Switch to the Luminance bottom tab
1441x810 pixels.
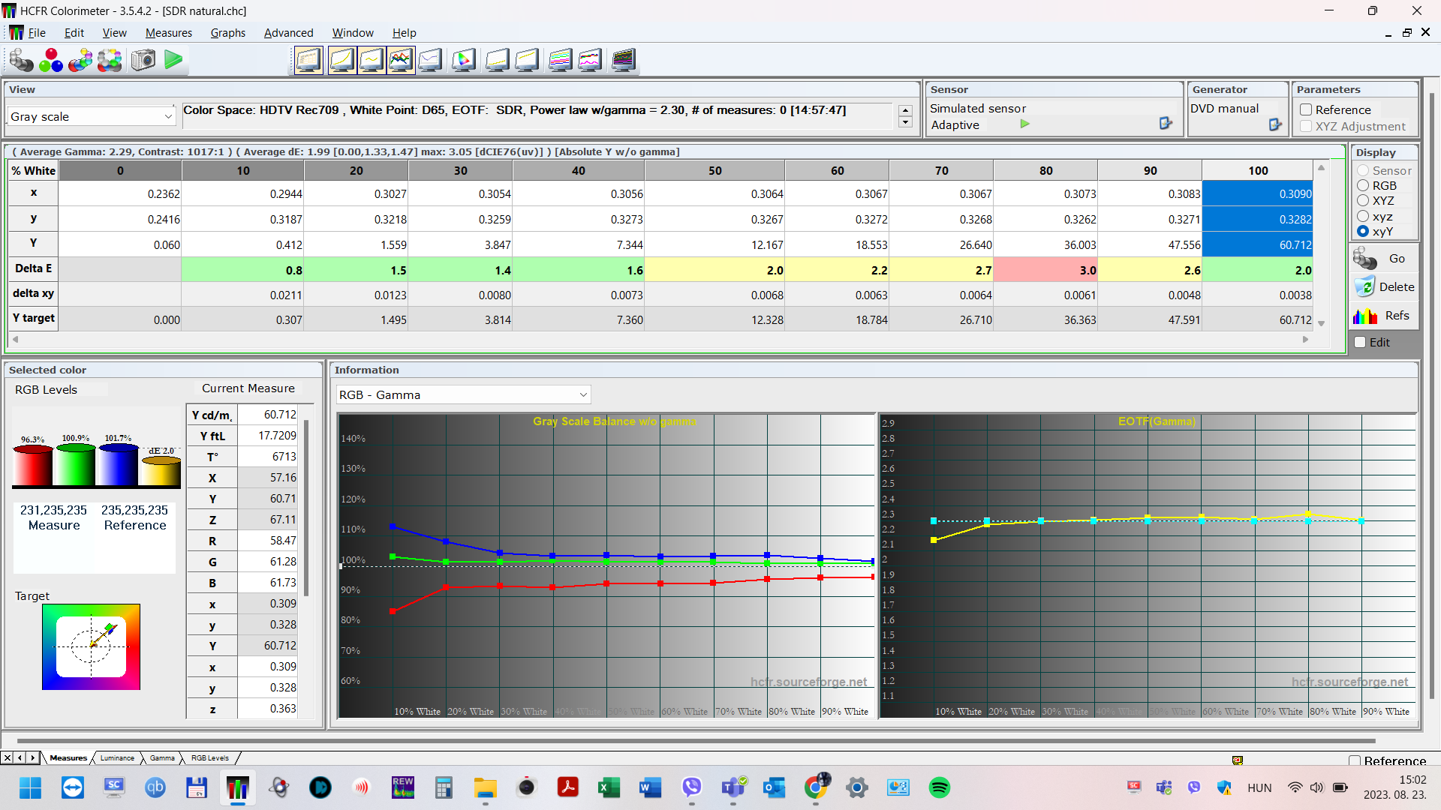(117, 758)
